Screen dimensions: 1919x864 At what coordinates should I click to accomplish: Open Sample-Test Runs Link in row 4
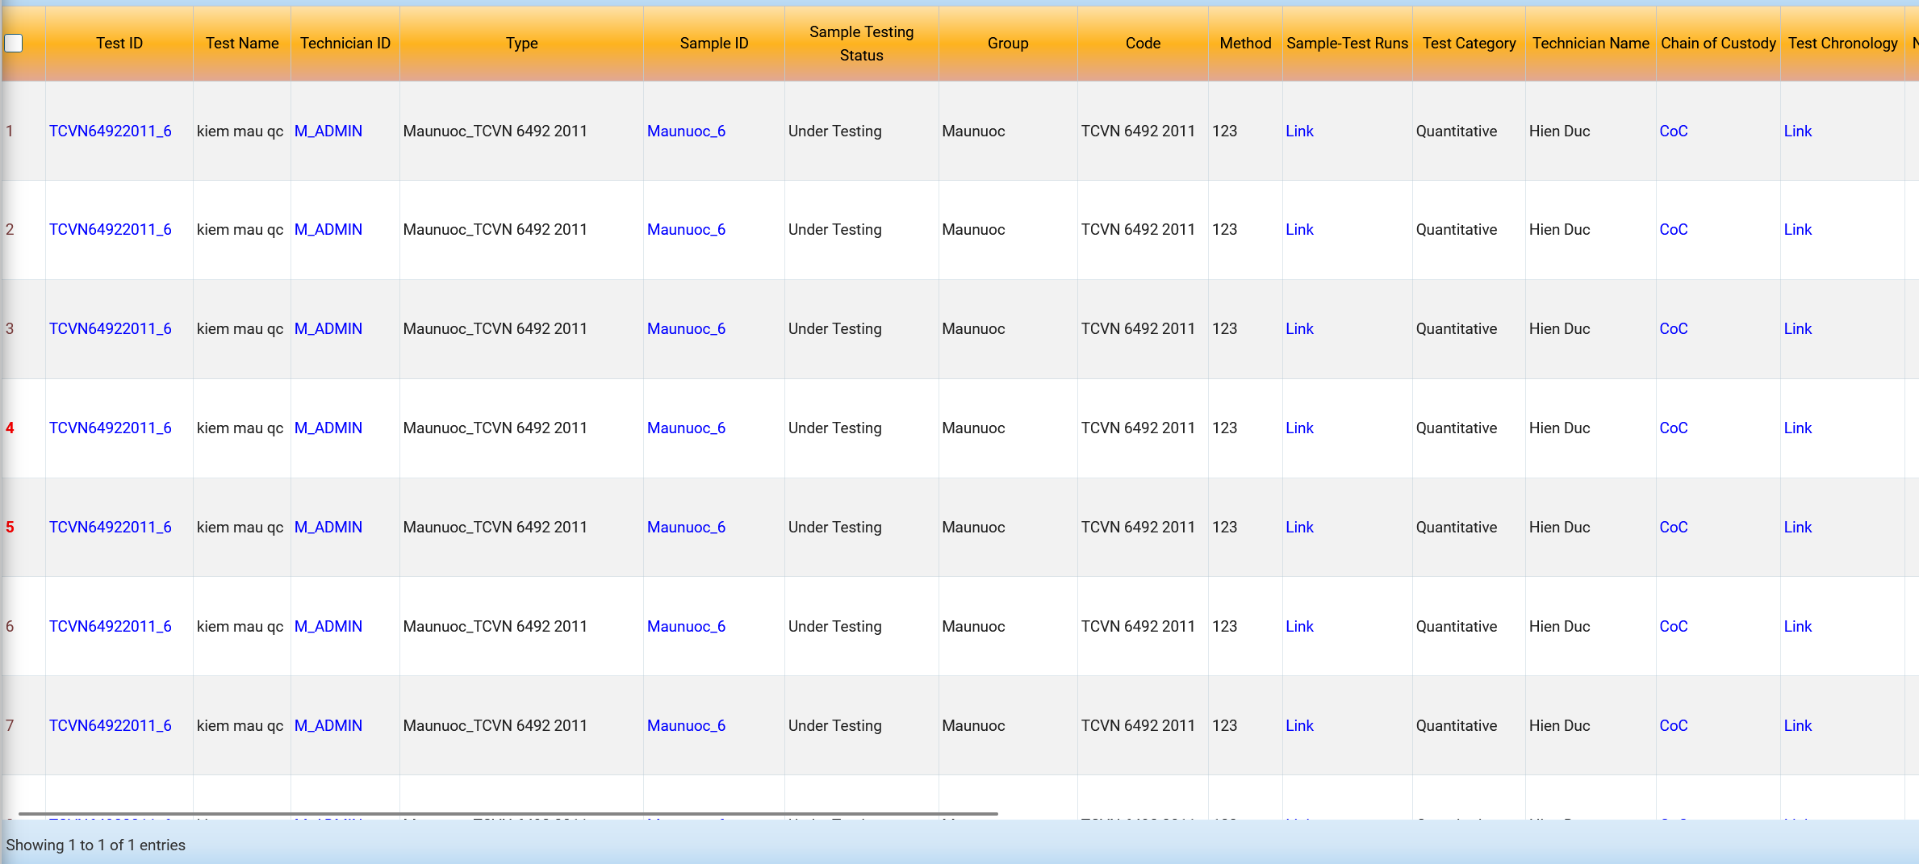1299,428
